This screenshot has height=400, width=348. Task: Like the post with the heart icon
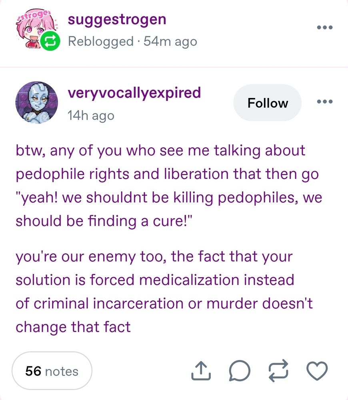[317, 371]
